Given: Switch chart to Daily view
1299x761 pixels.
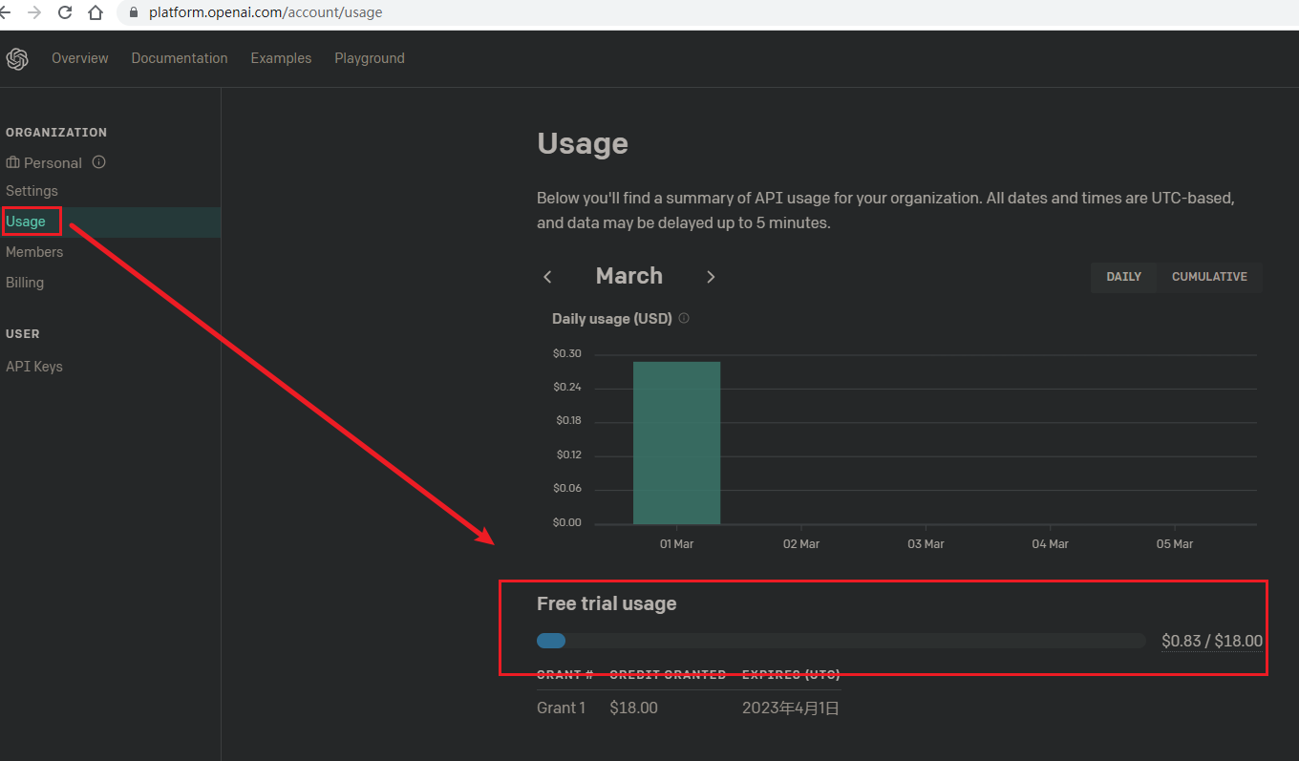Looking at the screenshot, I should coord(1123,277).
